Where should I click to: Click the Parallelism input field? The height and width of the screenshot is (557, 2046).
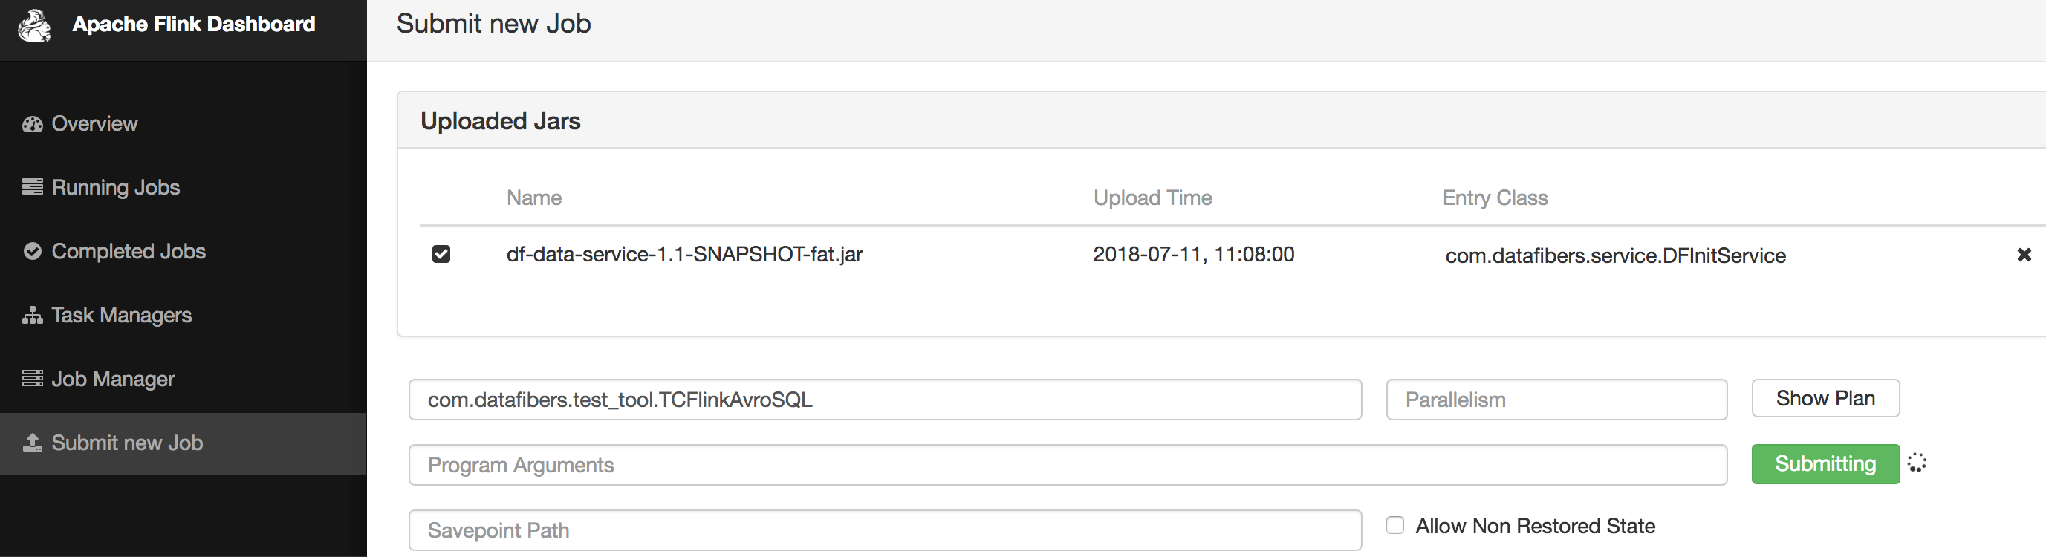1555,400
